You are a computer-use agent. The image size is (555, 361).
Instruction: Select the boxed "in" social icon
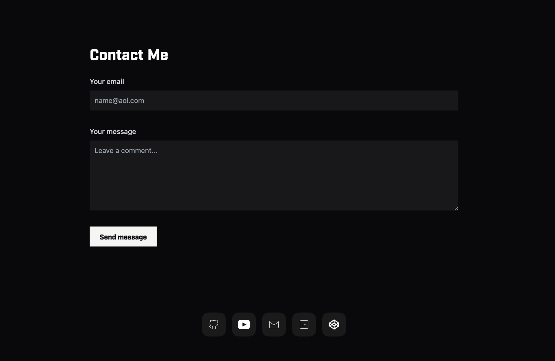[304, 324]
